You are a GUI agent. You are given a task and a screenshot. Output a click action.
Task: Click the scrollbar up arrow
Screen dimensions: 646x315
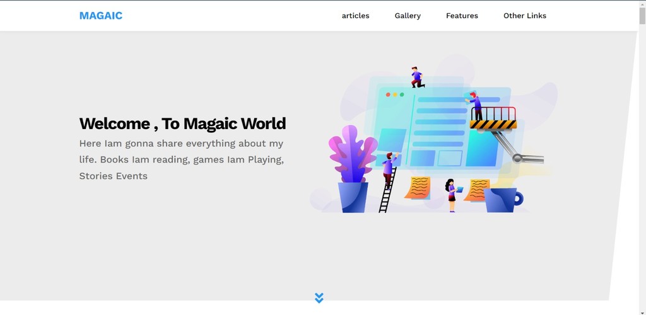642,4
